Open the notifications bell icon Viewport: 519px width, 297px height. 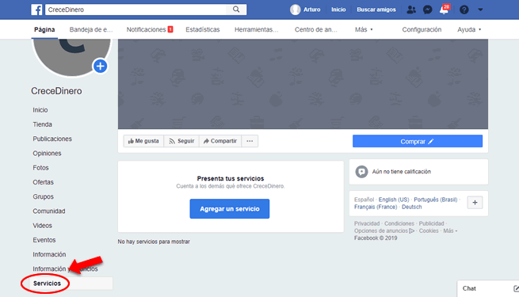point(444,10)
